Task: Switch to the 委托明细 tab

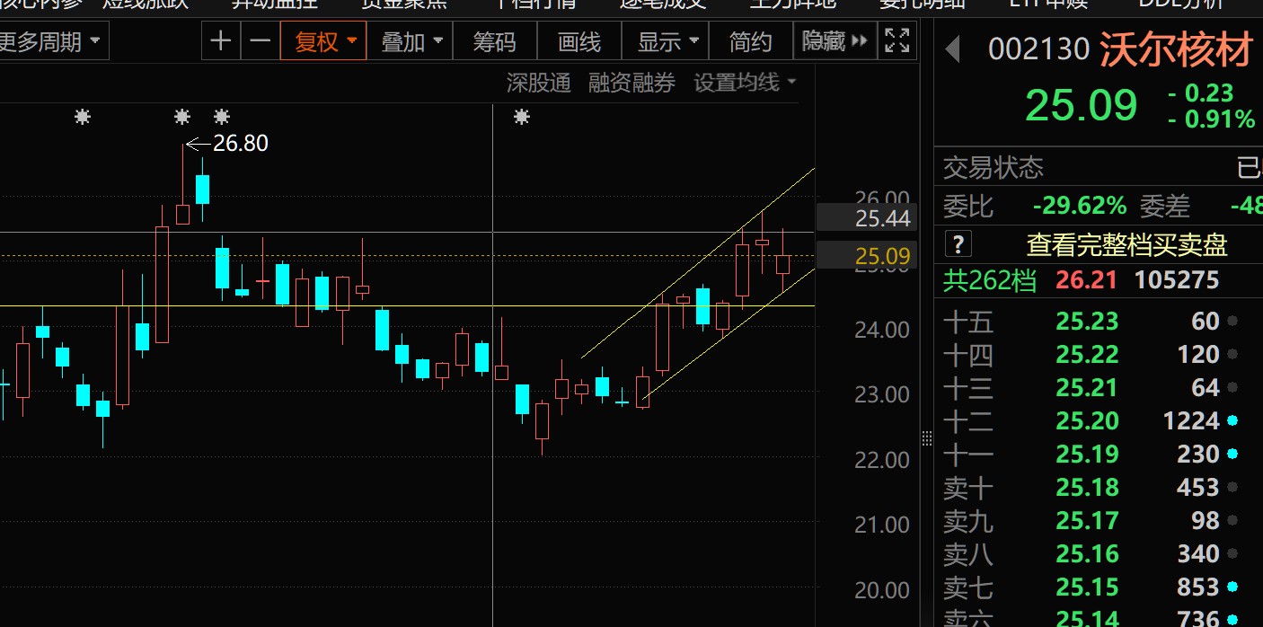Action: 923,4
